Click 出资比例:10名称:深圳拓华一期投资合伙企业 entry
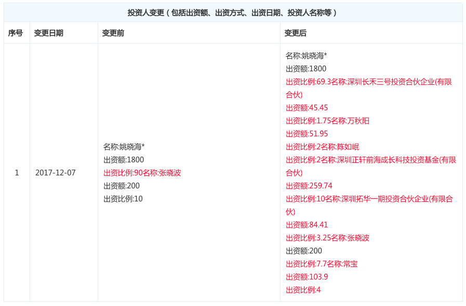Screen dimensions: 466x306 point(369,206)
